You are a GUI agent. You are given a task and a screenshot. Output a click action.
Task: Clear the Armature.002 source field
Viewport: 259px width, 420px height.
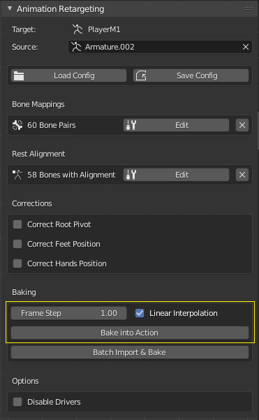(246, 47)
